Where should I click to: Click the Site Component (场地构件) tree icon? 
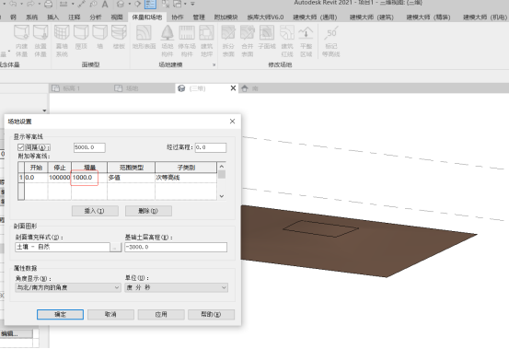[x=168, y=33]
